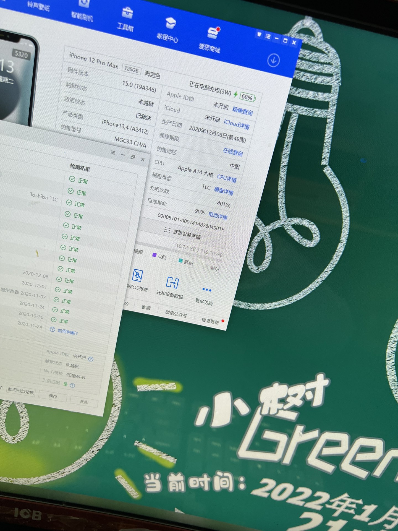Click the 低温Wi-Fi value
This screenshot has height=531, width=398.
point(76,376)
